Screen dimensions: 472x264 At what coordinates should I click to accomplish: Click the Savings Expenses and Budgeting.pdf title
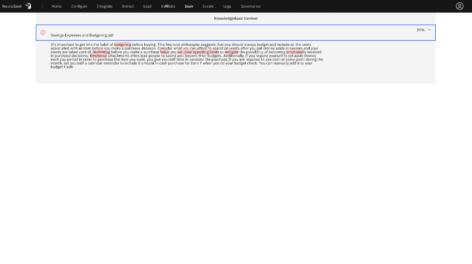(x=82, y=35)
